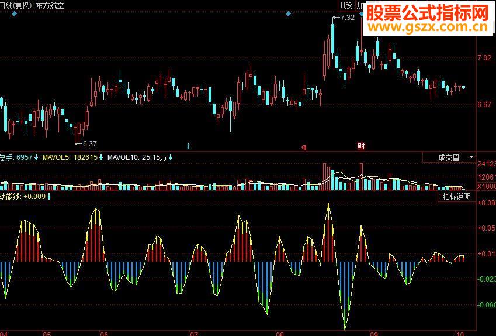The height and width of the screenshot is (336, 496).
Task: Click the 动能线: +0.009 indicator readout
Action: 23,197
